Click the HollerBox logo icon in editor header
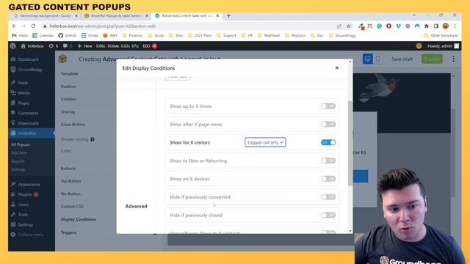Screen dimensions: 470x264 coord(62,59)
